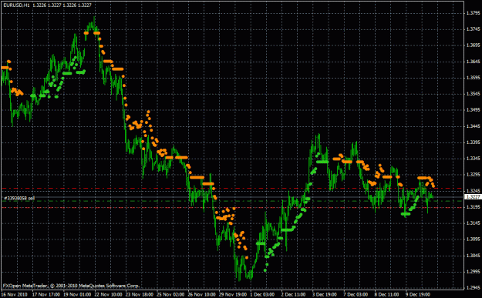Viewport: 482px width, 298px height.
Task: Click the '1 Dec 03:00' time axis label
Action: tap(262, 294)
